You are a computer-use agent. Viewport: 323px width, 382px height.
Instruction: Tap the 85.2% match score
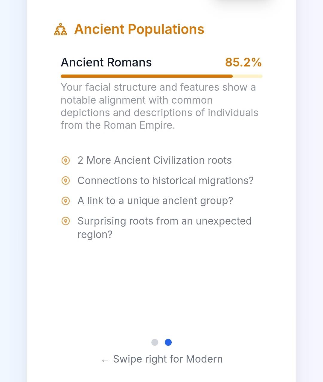243,62
